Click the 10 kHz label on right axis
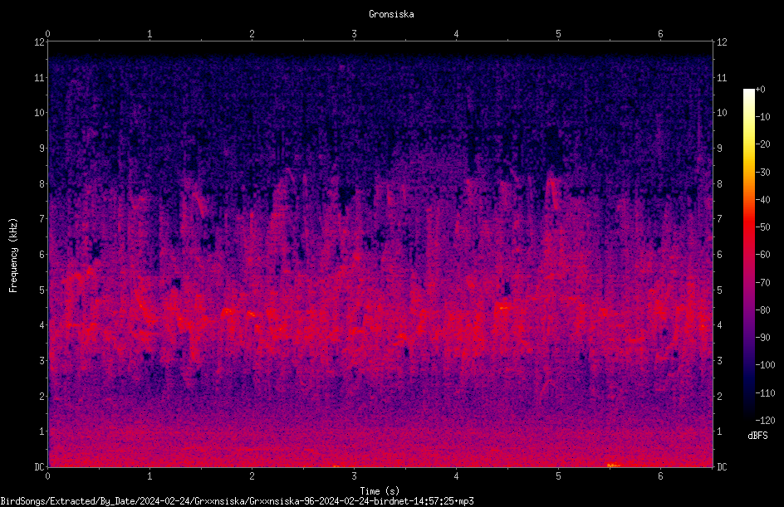The height and width of the screenshot is (507, 784). pos(722,113)
